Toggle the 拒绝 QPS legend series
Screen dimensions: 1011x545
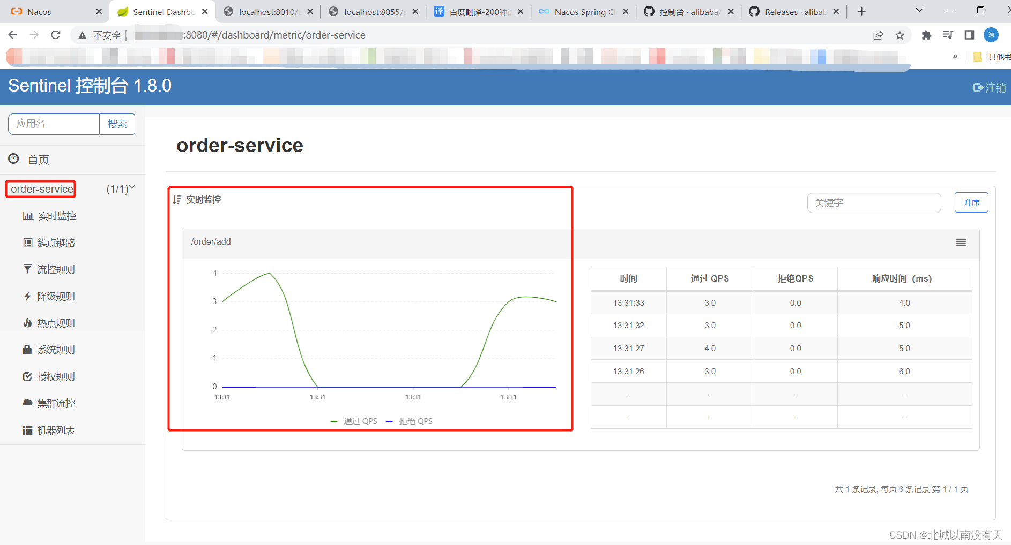(x=409, y=421)
